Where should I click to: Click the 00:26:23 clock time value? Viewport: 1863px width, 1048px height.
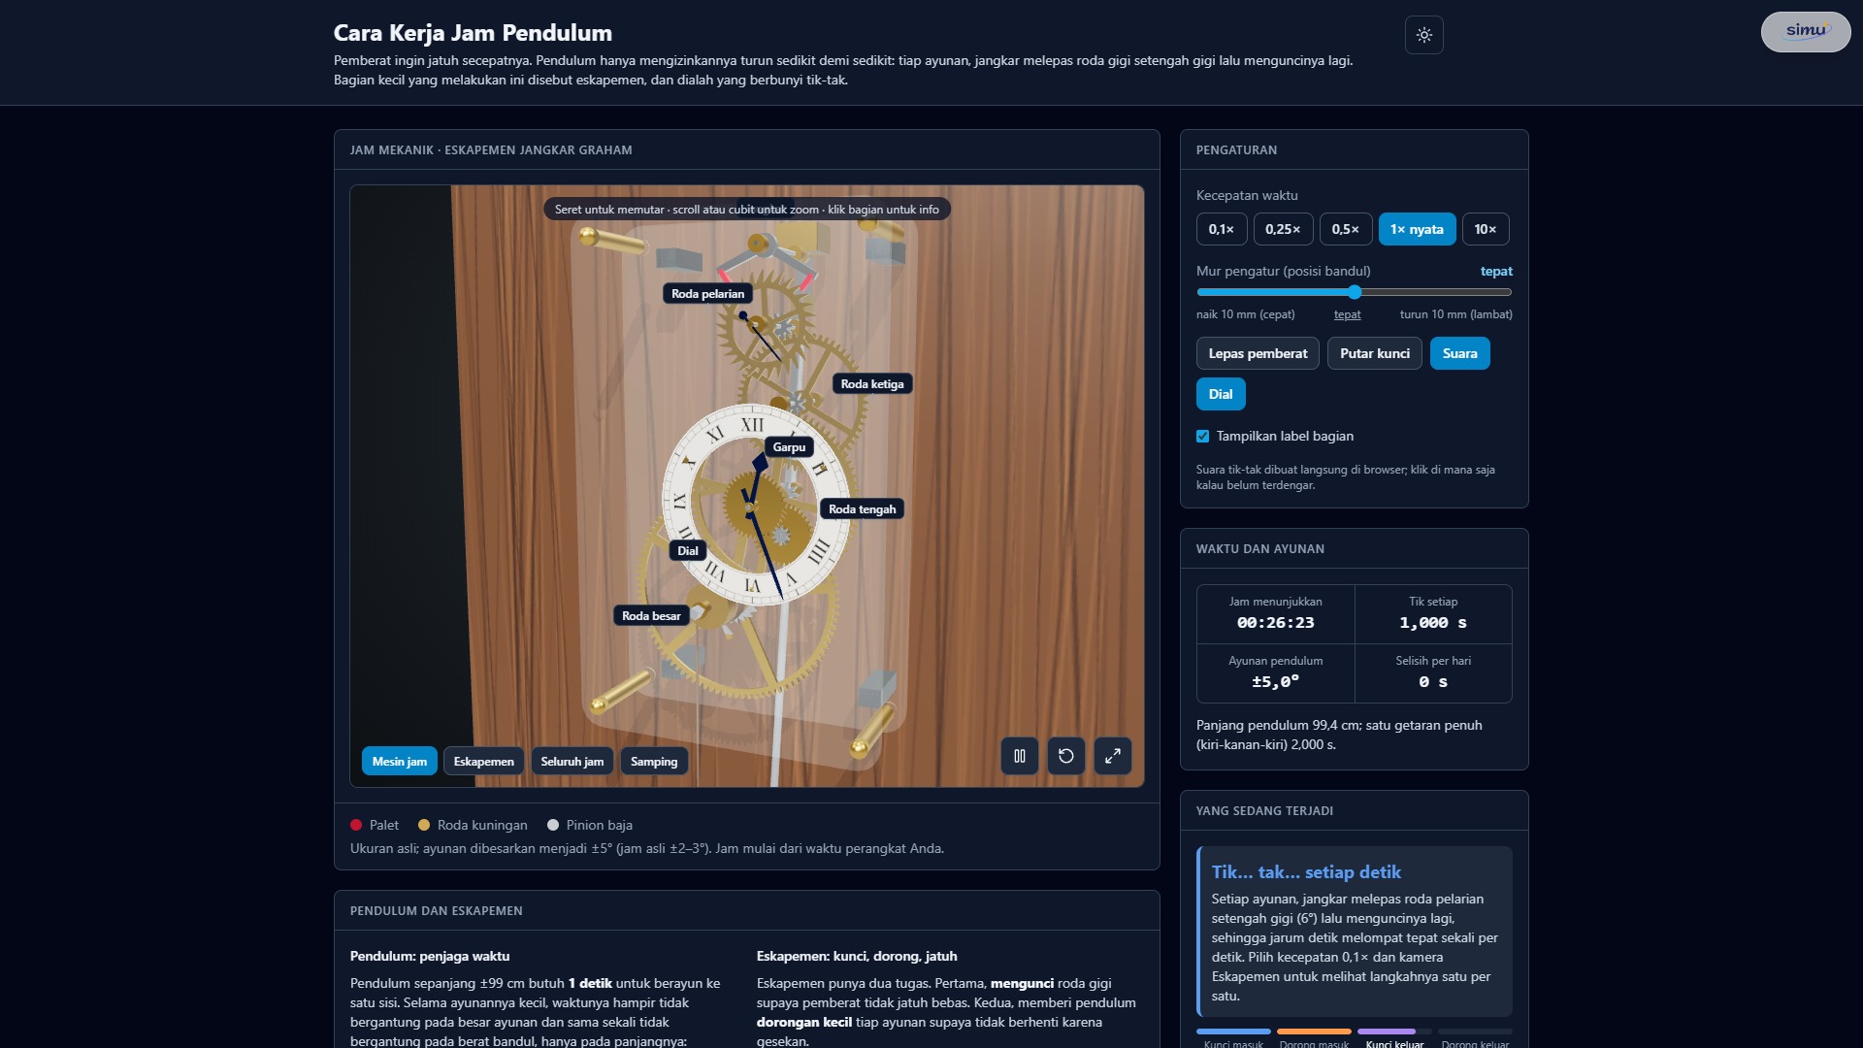tap(1275, 623)
